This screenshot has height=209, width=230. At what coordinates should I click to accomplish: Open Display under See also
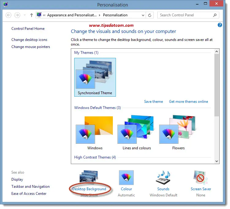point(17,179)
